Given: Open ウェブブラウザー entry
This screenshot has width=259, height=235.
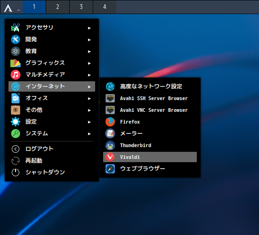Looking at the screenshot, I should tap(150, 169).
